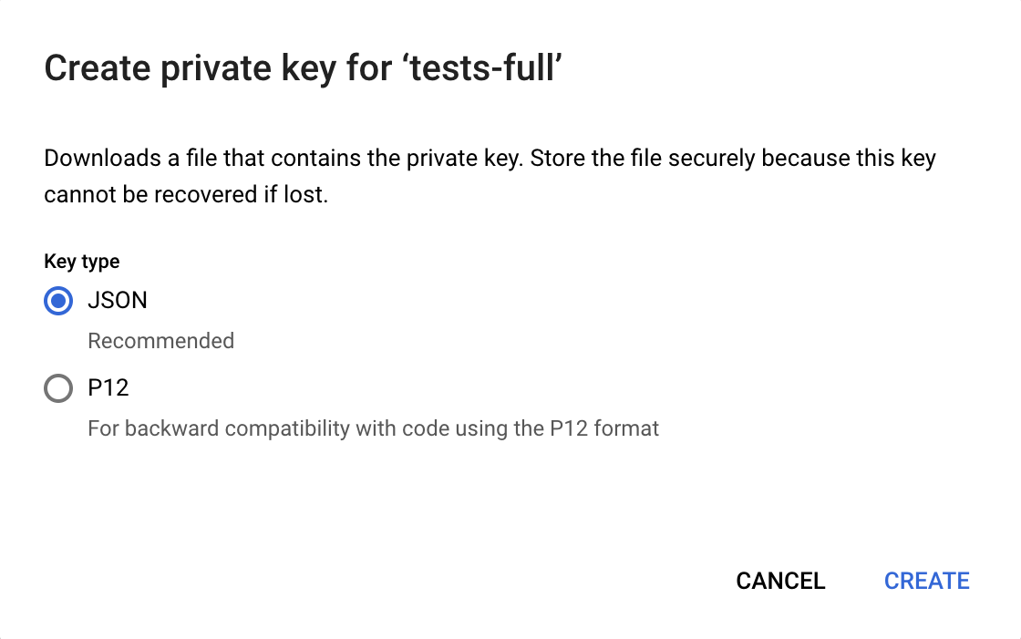Click CREATE to generate the private key
1021x639 pixels.
coord(926,581)
